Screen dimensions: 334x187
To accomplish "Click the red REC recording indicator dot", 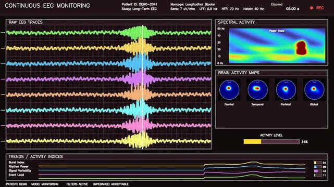I will point(312,8).
